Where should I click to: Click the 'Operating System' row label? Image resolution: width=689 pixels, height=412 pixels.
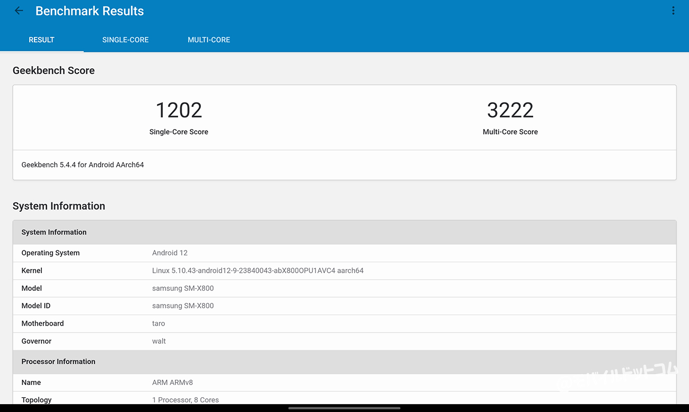click(50, 253)
